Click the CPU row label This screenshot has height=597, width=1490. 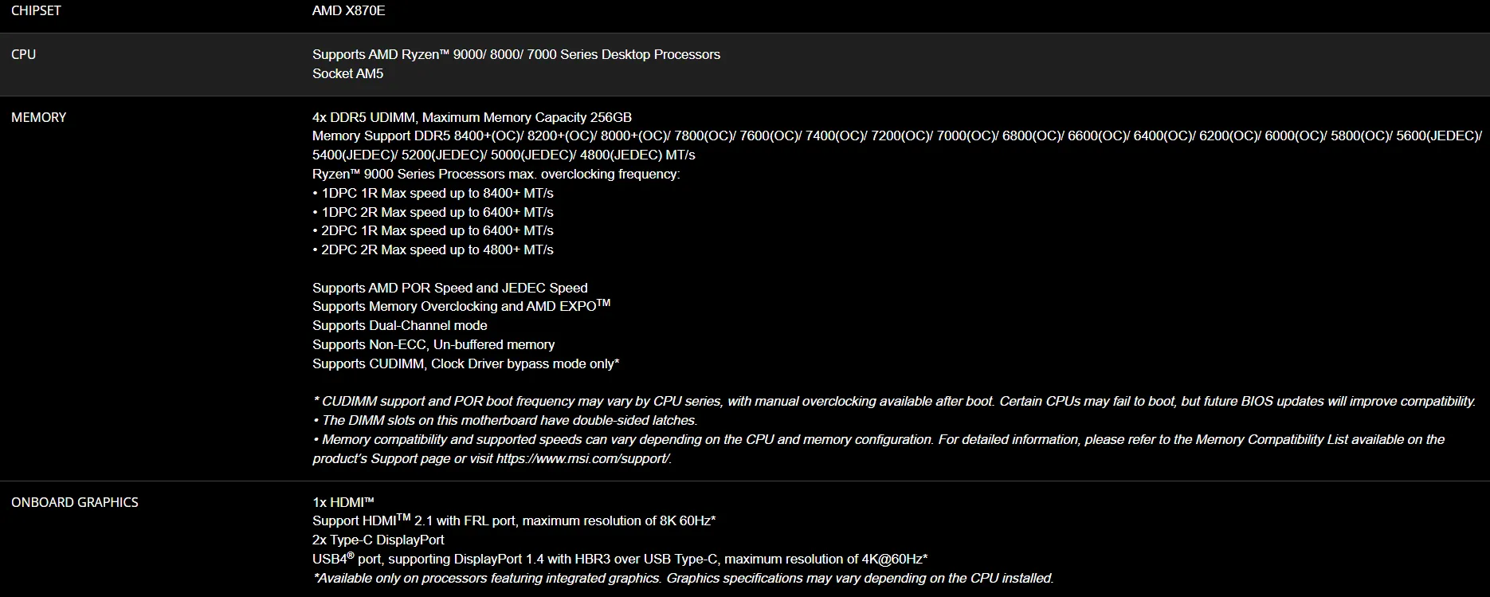[23, 54]
